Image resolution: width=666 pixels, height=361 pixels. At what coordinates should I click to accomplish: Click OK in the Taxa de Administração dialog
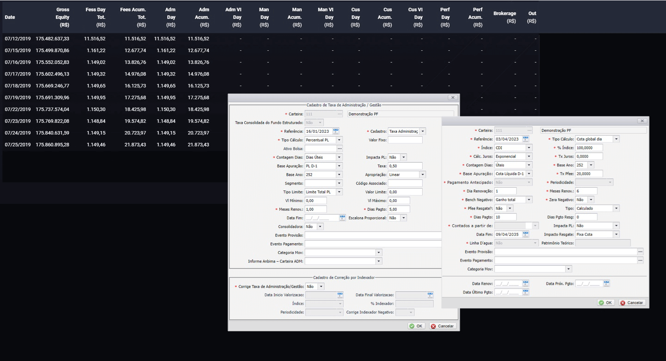tap(416, 326)
